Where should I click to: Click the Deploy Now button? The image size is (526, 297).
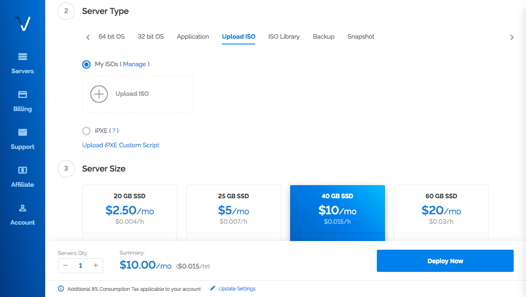(445, 261)
